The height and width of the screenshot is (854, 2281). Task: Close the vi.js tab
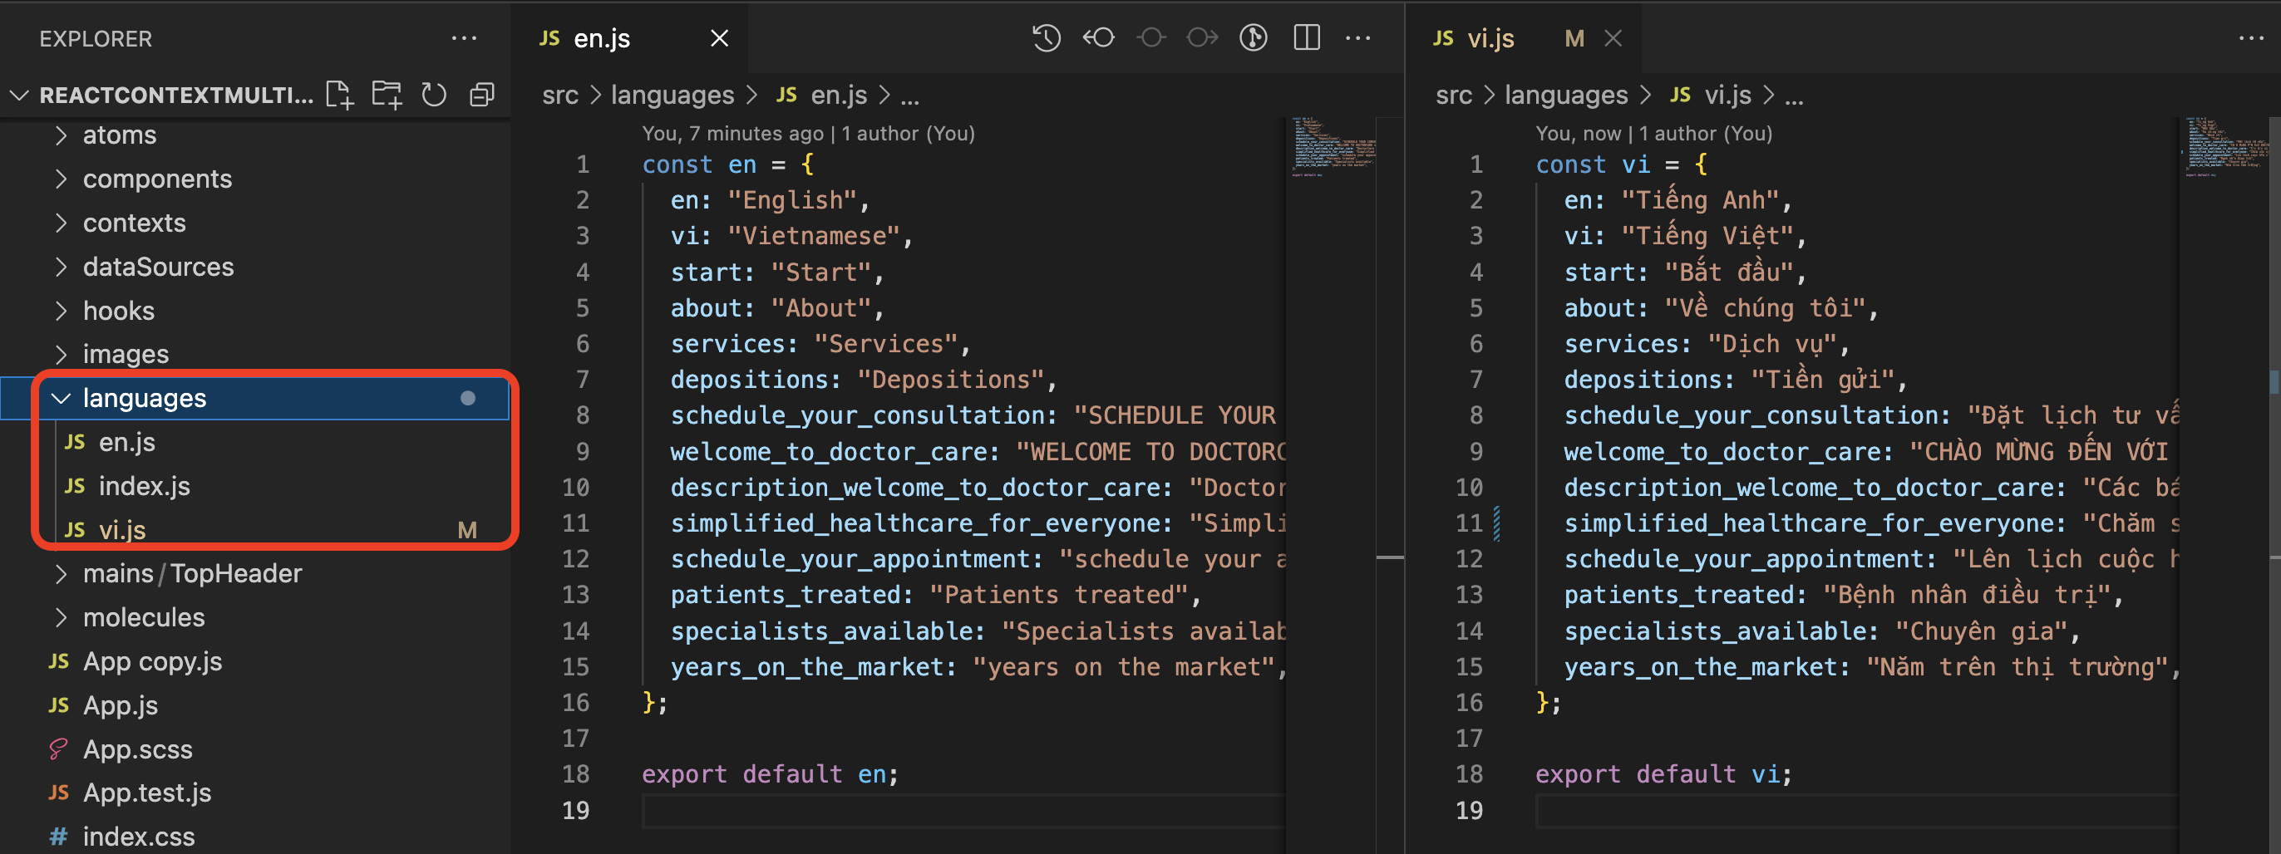pos(1613,38)
